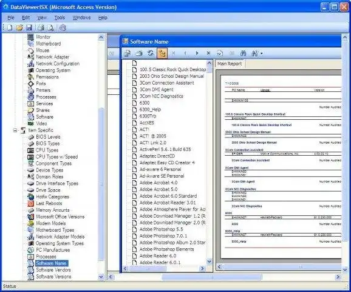Select Software Name tree item

pos(52,263)
